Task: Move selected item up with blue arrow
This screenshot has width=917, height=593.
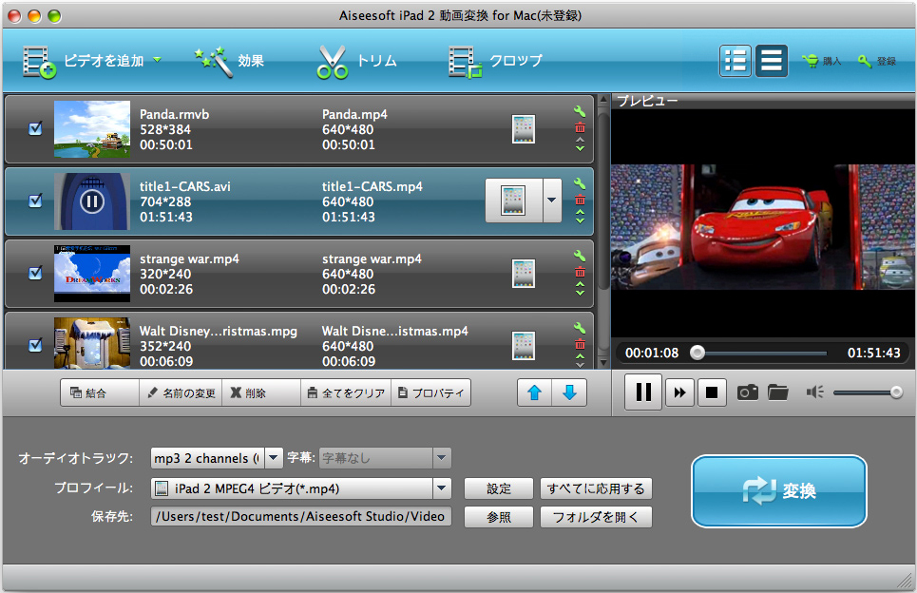Action: pos(535,393)
